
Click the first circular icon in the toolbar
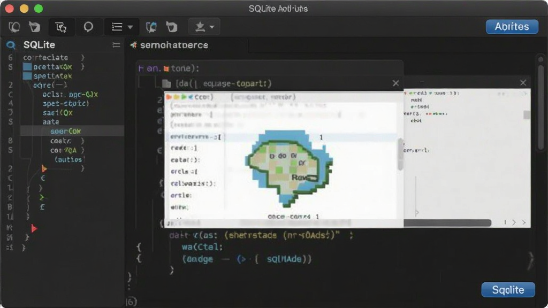[x=14, y=27]
